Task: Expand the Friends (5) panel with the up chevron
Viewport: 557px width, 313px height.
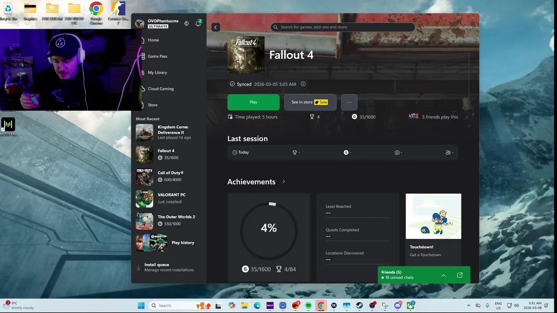Action: tap(443, 275)
